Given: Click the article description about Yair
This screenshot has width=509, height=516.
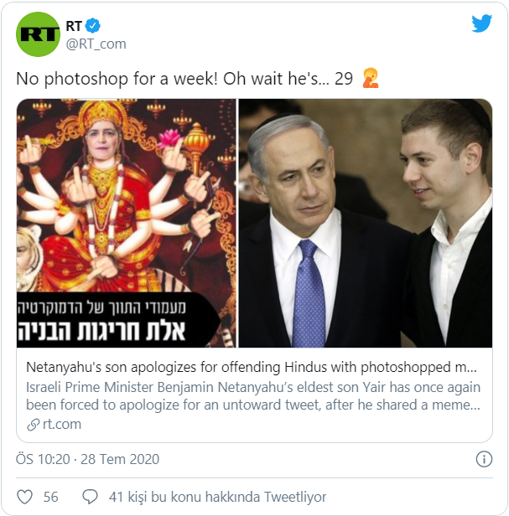Looking at the screenshot, I should pos(253,396).
